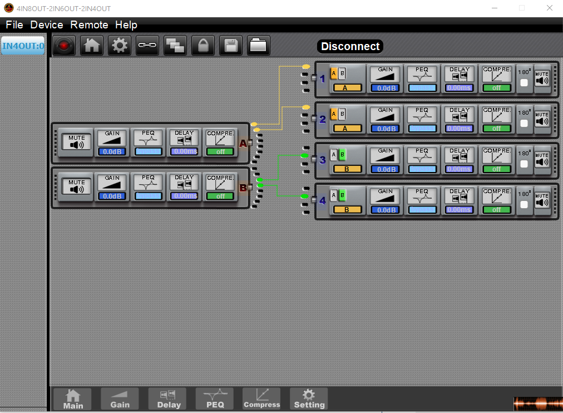The width and height of the screenshot is (563, 413).
Task: Switch to the PEQ tab at bottom
Action: (x=215, y=399)
